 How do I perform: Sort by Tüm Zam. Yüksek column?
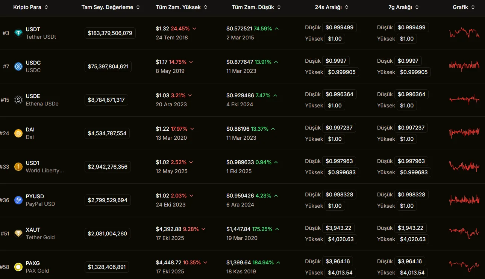[x=182, y=7]
